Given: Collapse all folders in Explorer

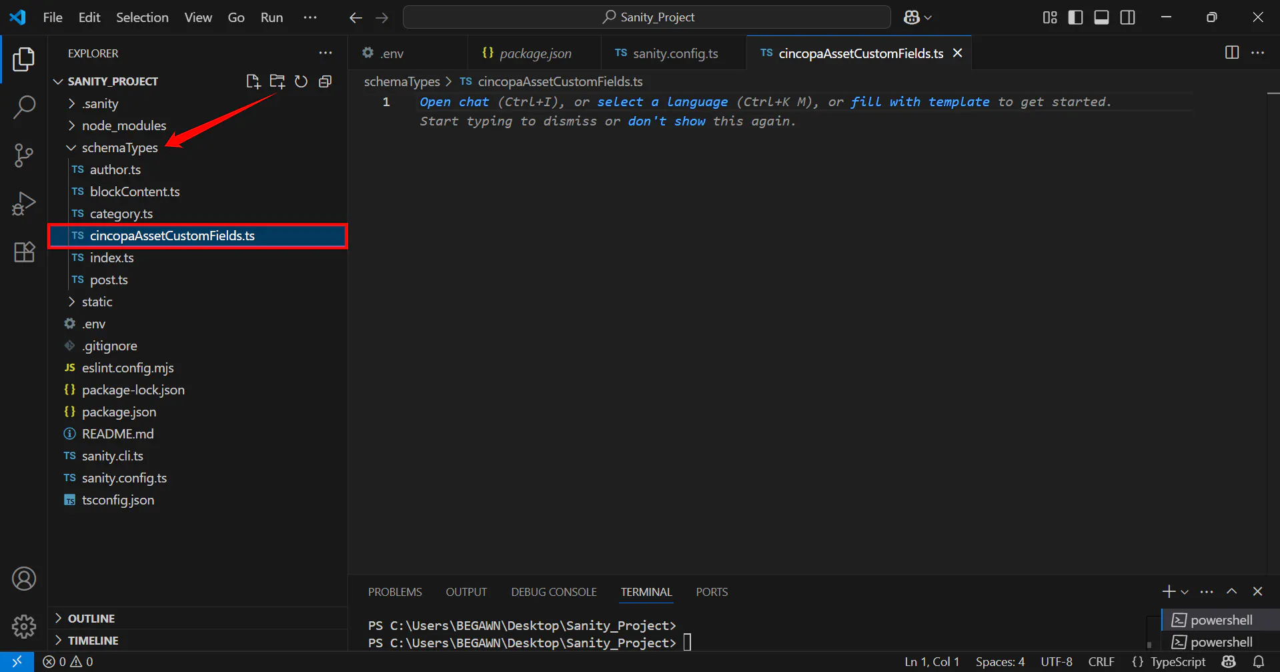Looking at the screenshot, I should click(x=325, y=81).
